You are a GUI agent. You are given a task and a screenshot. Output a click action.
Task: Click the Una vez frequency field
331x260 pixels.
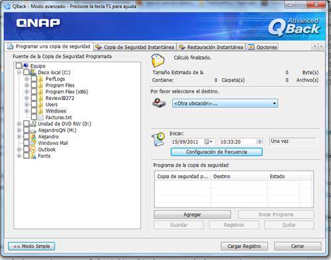pyautogui.click(x=293, y=142)
